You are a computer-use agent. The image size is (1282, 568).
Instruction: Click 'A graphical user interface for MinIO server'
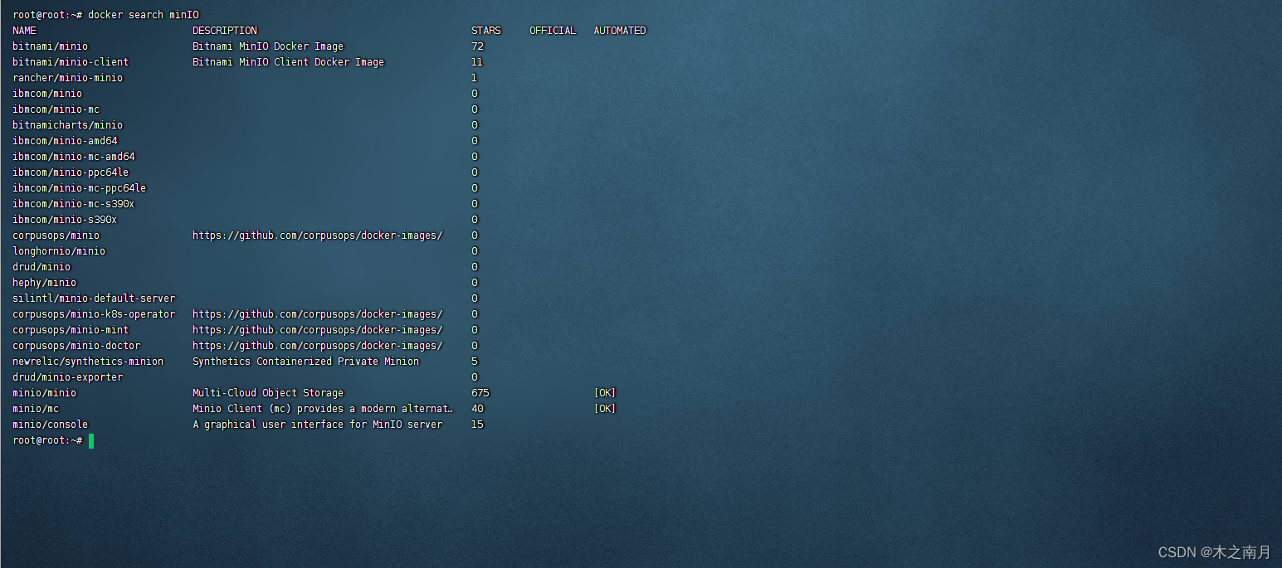click(x=318, y=425)
